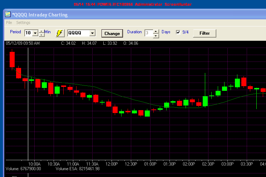Decrease the Period spinner value
Screen dimensions: 266x177
(x=41, y=35)
